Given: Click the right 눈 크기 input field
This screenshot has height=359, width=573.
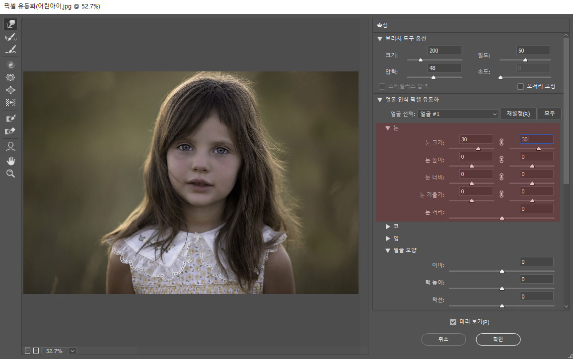Looking at the screenshot, I should click(536, 139).
